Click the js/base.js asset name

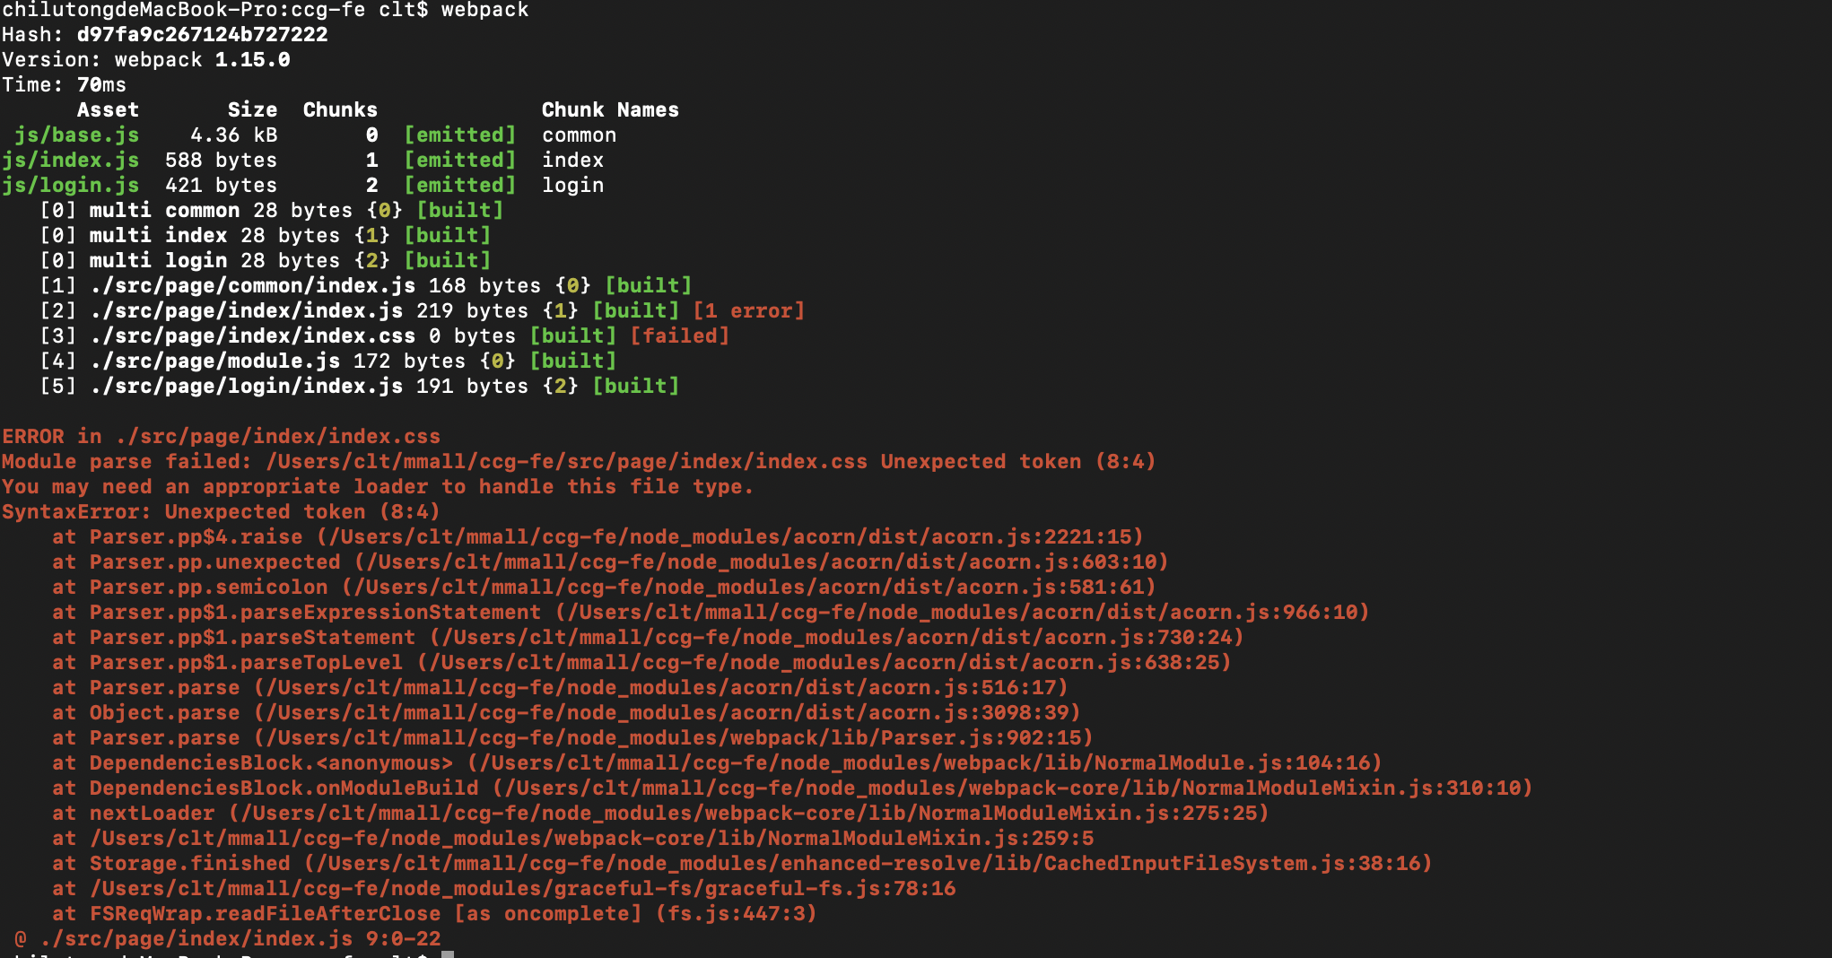tap(76, 135)
